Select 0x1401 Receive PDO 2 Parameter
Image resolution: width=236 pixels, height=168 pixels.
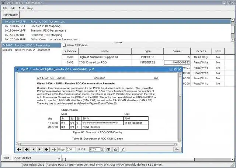click(31, 50)
